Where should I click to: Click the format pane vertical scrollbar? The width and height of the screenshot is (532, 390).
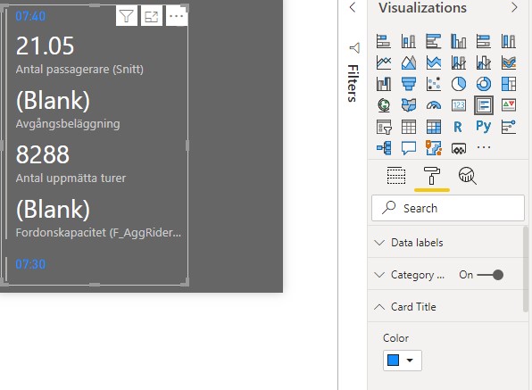pyautogui.click(x=526, y=269)
